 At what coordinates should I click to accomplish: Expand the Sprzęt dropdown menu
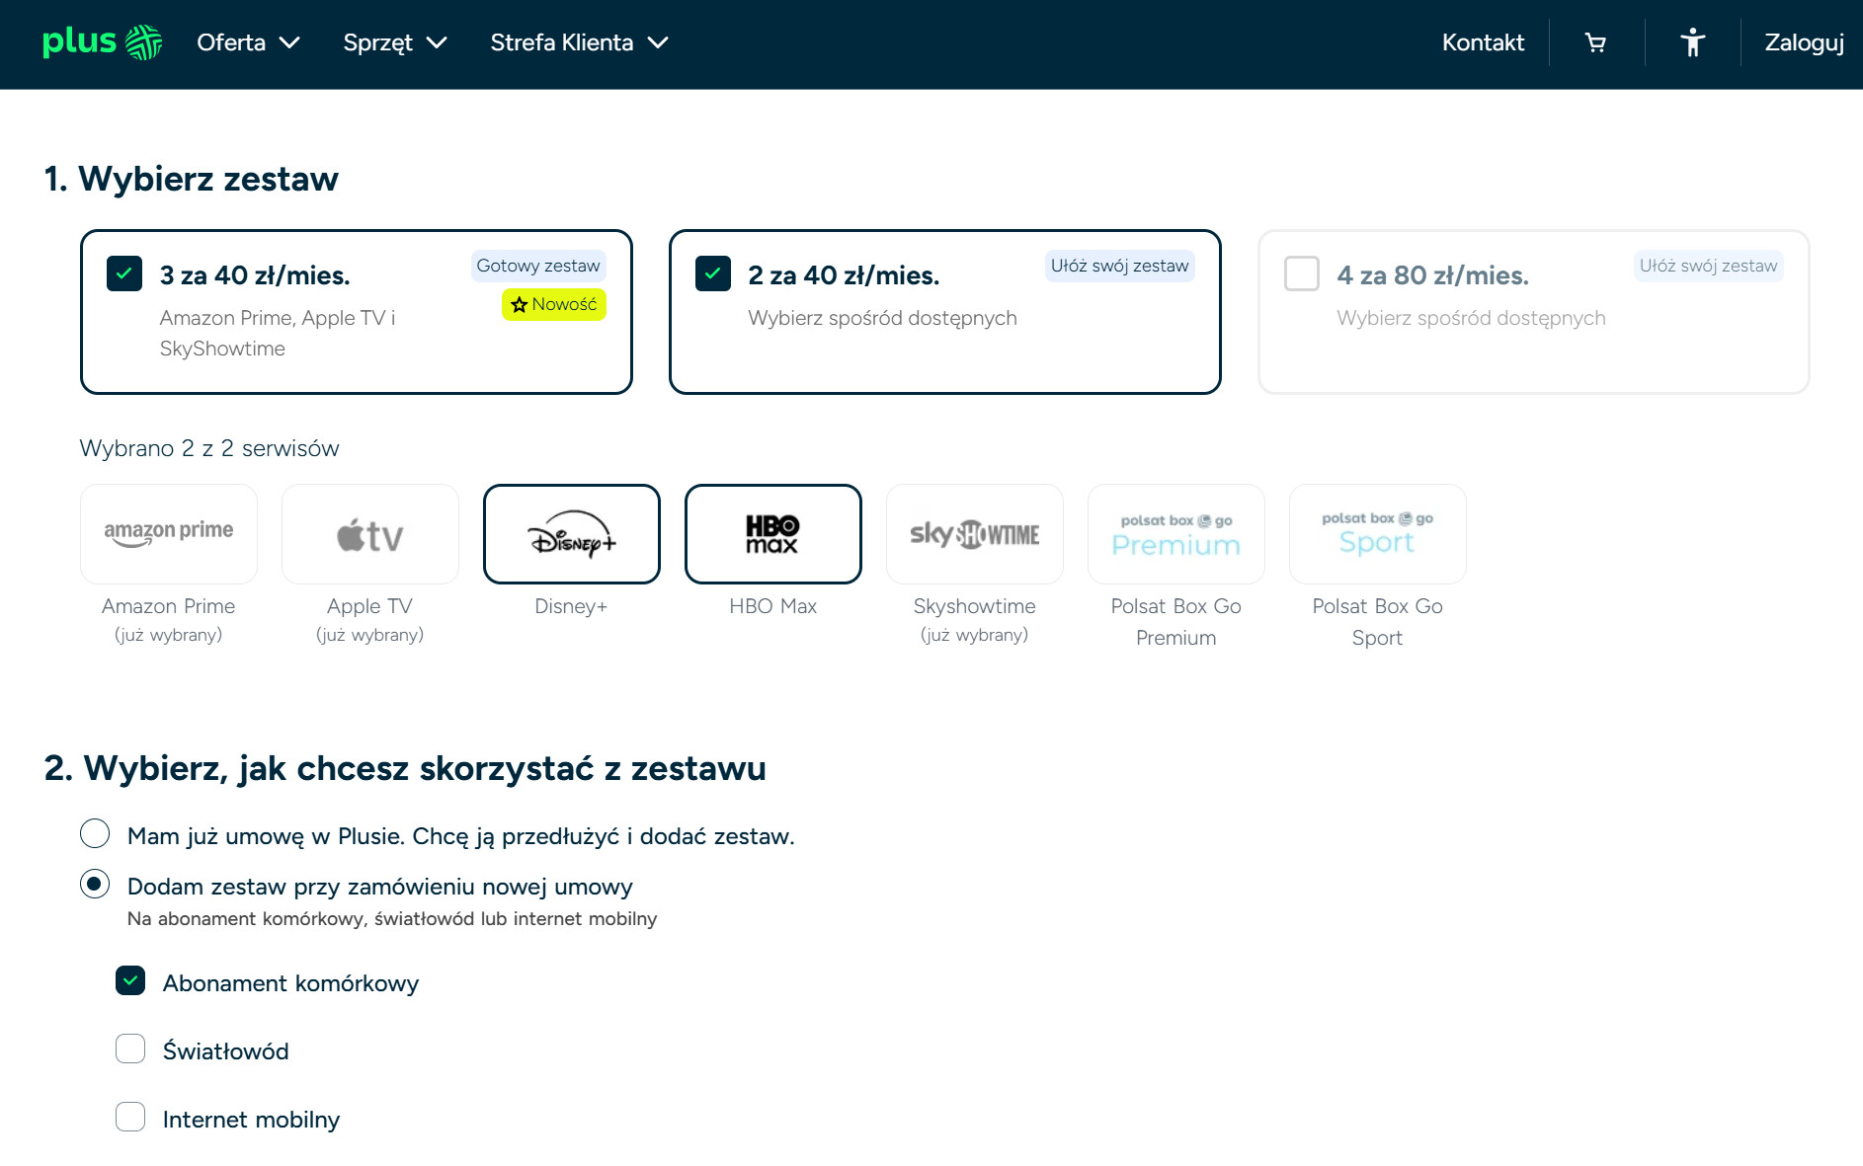[x=394, y=42]
